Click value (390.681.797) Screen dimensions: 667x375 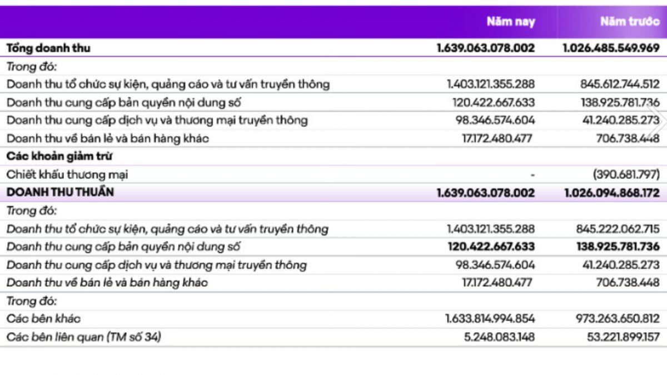[x=626, y=174]
